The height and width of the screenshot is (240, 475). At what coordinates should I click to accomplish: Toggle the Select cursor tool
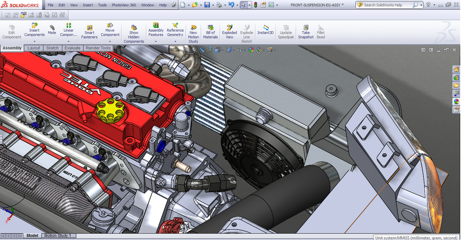point(243,5)
